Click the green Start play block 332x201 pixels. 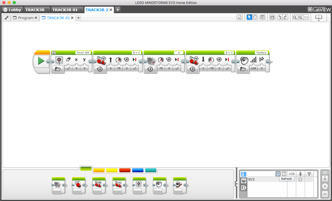pyautogui.click(x=41, y=61)
